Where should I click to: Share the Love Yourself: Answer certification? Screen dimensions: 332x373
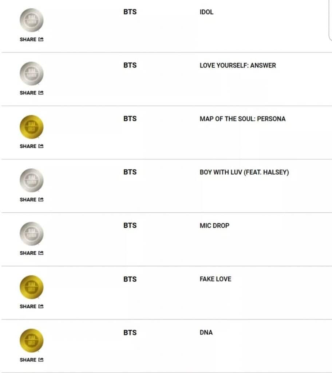tap(32, 93)
